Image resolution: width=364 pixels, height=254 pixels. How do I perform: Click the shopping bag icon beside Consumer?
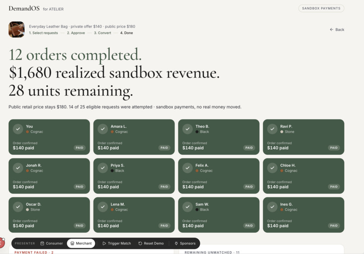click(42, 243)
